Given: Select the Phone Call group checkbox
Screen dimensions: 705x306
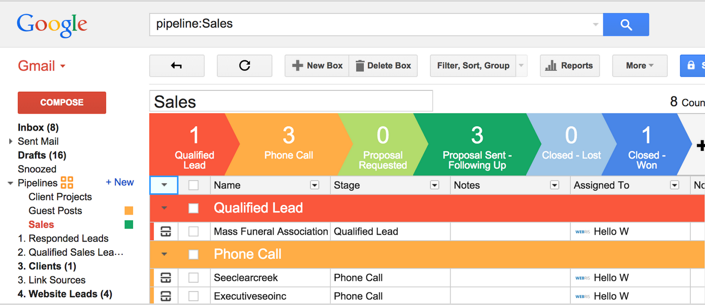Looking at the screenshot, I should point(193,254).
